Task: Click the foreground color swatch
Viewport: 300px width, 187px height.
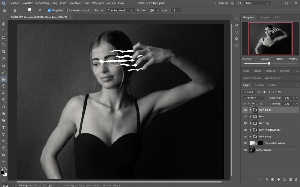Action: pos(3,172)
